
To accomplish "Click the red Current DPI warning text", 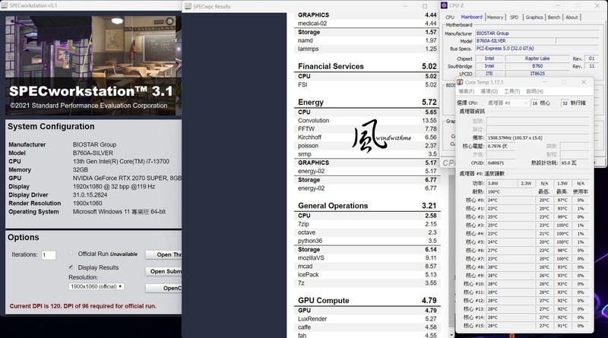I will [83, 306].
